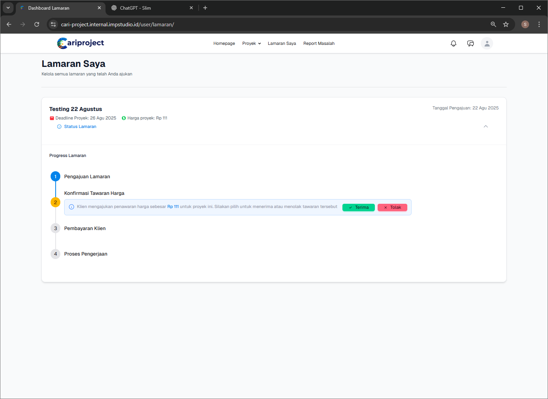Screen dimensions: 548x399
Task: Open the chat messages icon
Action: pos(470,44)
